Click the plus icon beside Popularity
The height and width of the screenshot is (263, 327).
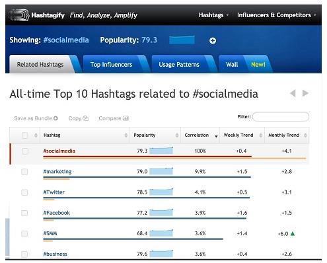tap(213, 40)
